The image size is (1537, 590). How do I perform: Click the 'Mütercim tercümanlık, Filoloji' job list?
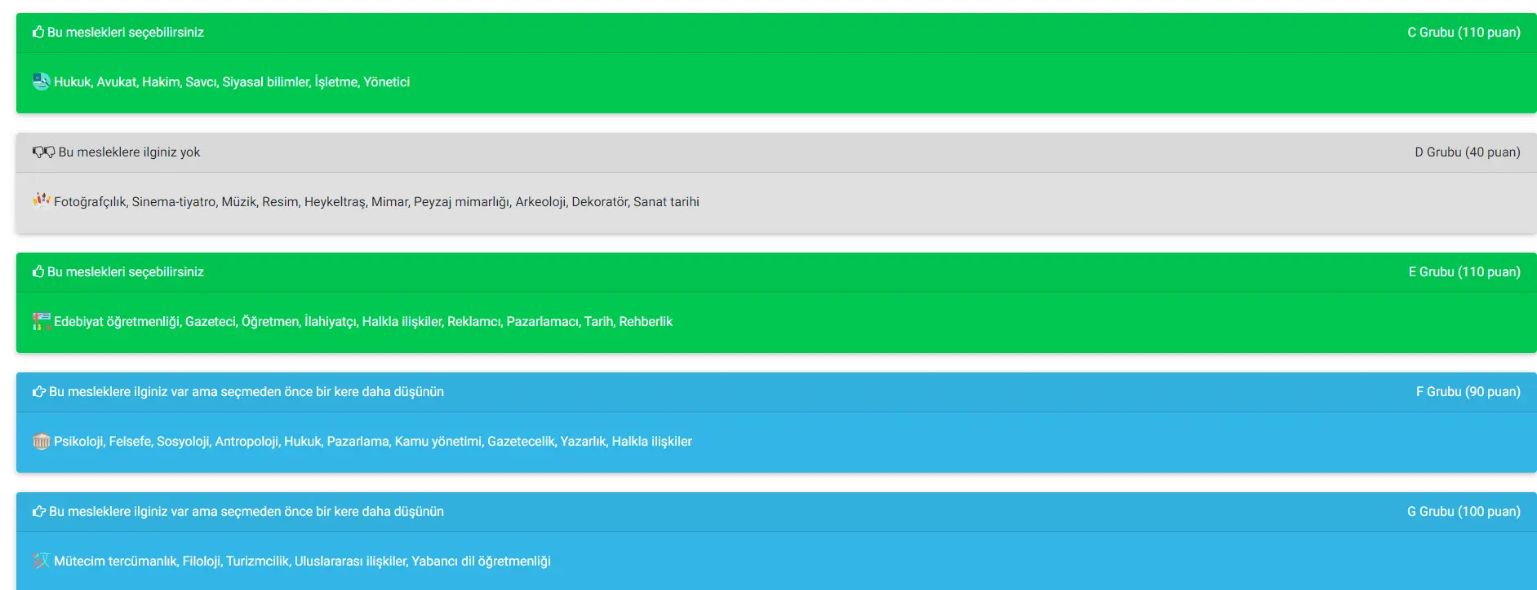(302, 561)
